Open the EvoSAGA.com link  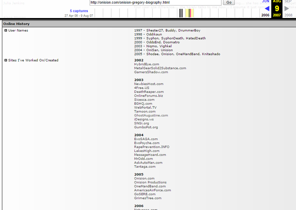click(x=146, y=139)
